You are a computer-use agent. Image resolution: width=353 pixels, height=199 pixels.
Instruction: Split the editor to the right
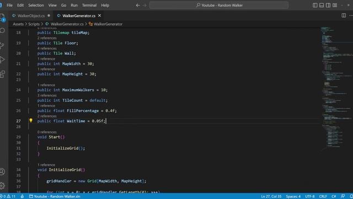[344, 15]
